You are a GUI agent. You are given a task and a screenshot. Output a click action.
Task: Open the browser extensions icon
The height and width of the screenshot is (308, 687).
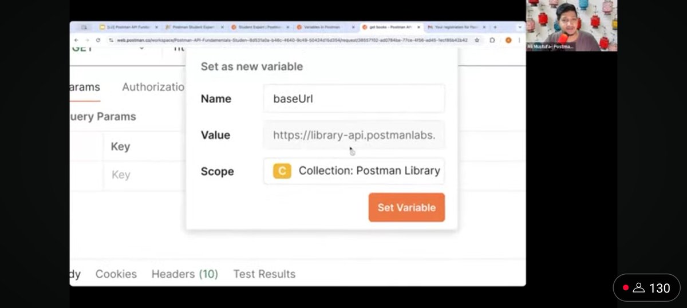pyautogui.click(x=492, y=40)
